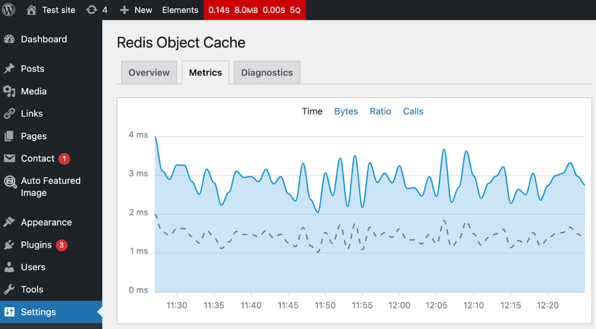Show the Ratio metric chart
Viewport: 596px width, 329px height.
pyautogui.click(x=380, y=112)
